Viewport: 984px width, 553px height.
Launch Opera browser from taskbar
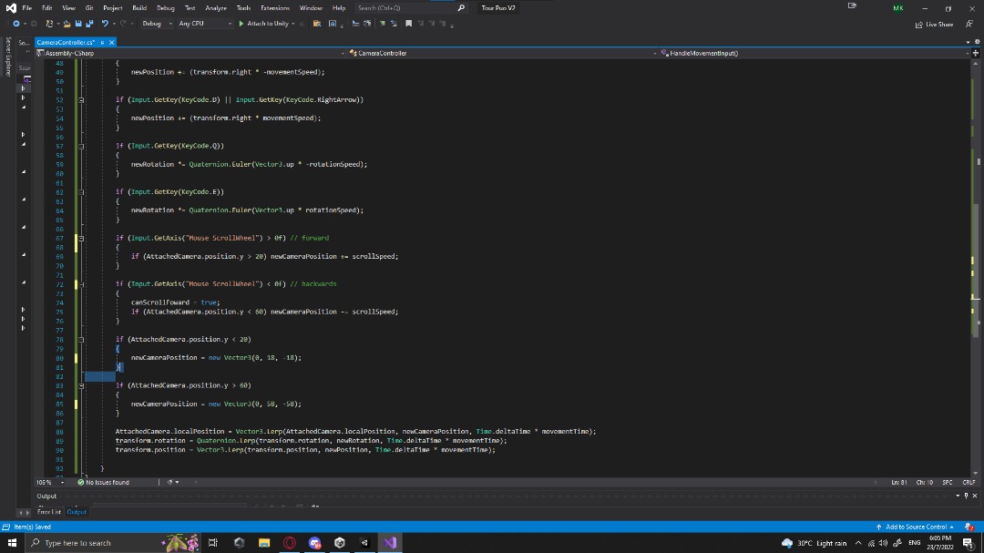click(x=290, y=543)
